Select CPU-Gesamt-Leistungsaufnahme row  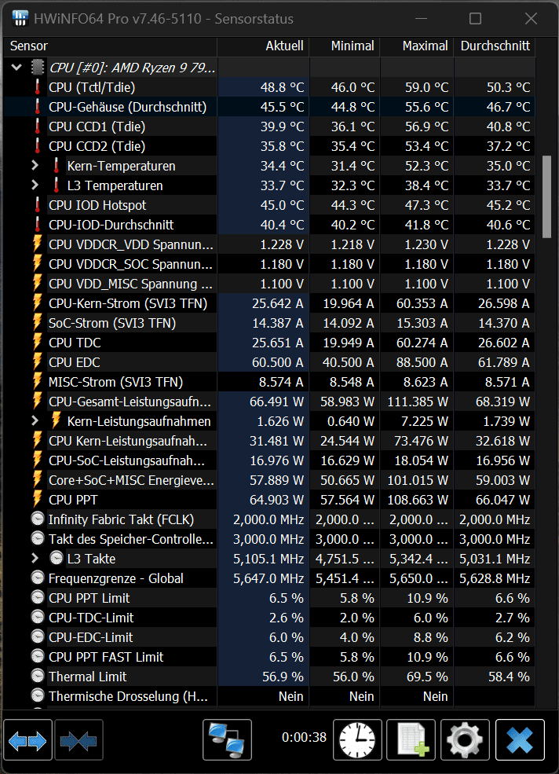click(x=269, y=402)
